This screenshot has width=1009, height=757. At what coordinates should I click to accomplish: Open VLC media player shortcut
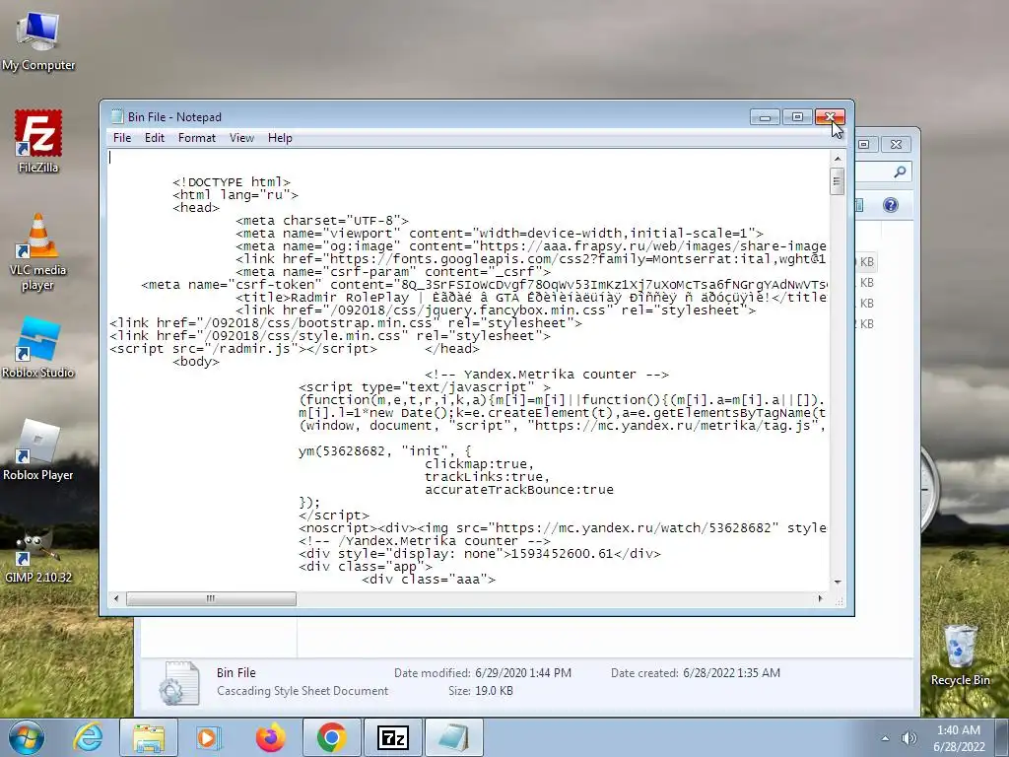tap(38, 252)
